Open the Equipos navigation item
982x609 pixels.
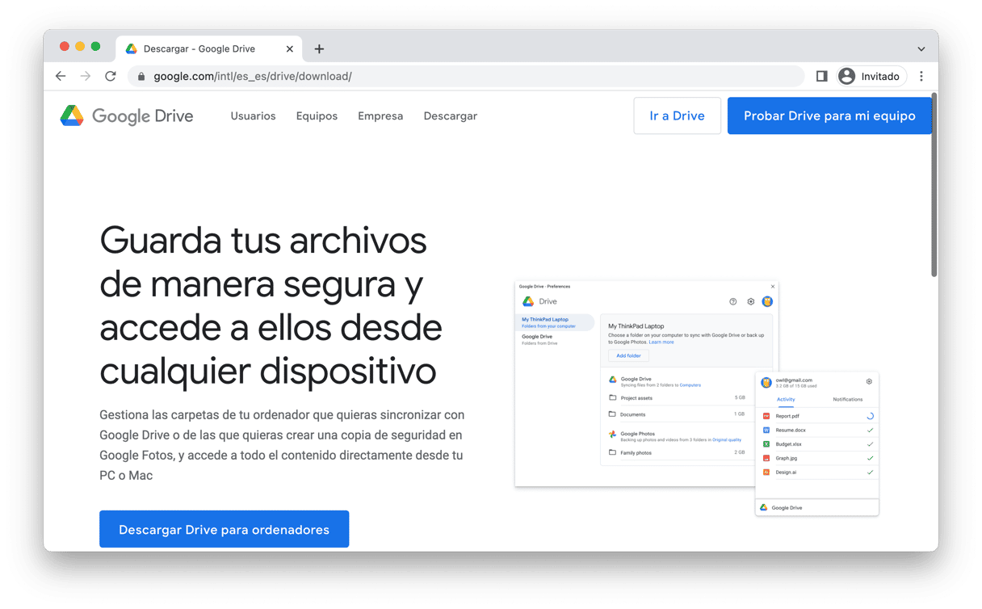317,115
